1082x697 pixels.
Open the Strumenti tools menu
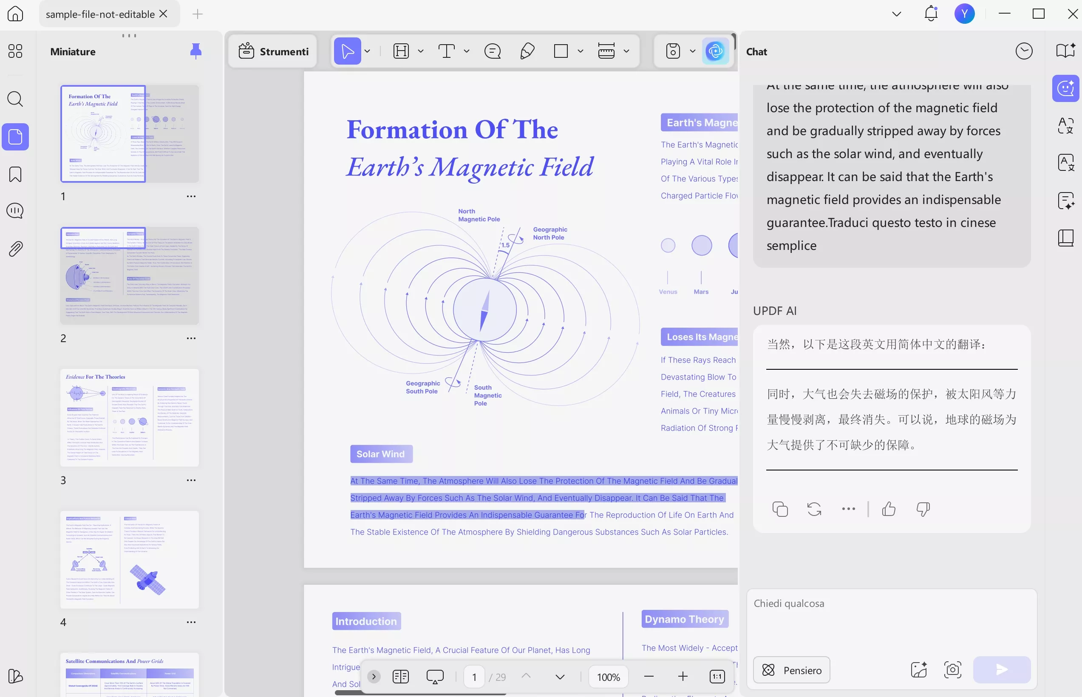point(273,51)
